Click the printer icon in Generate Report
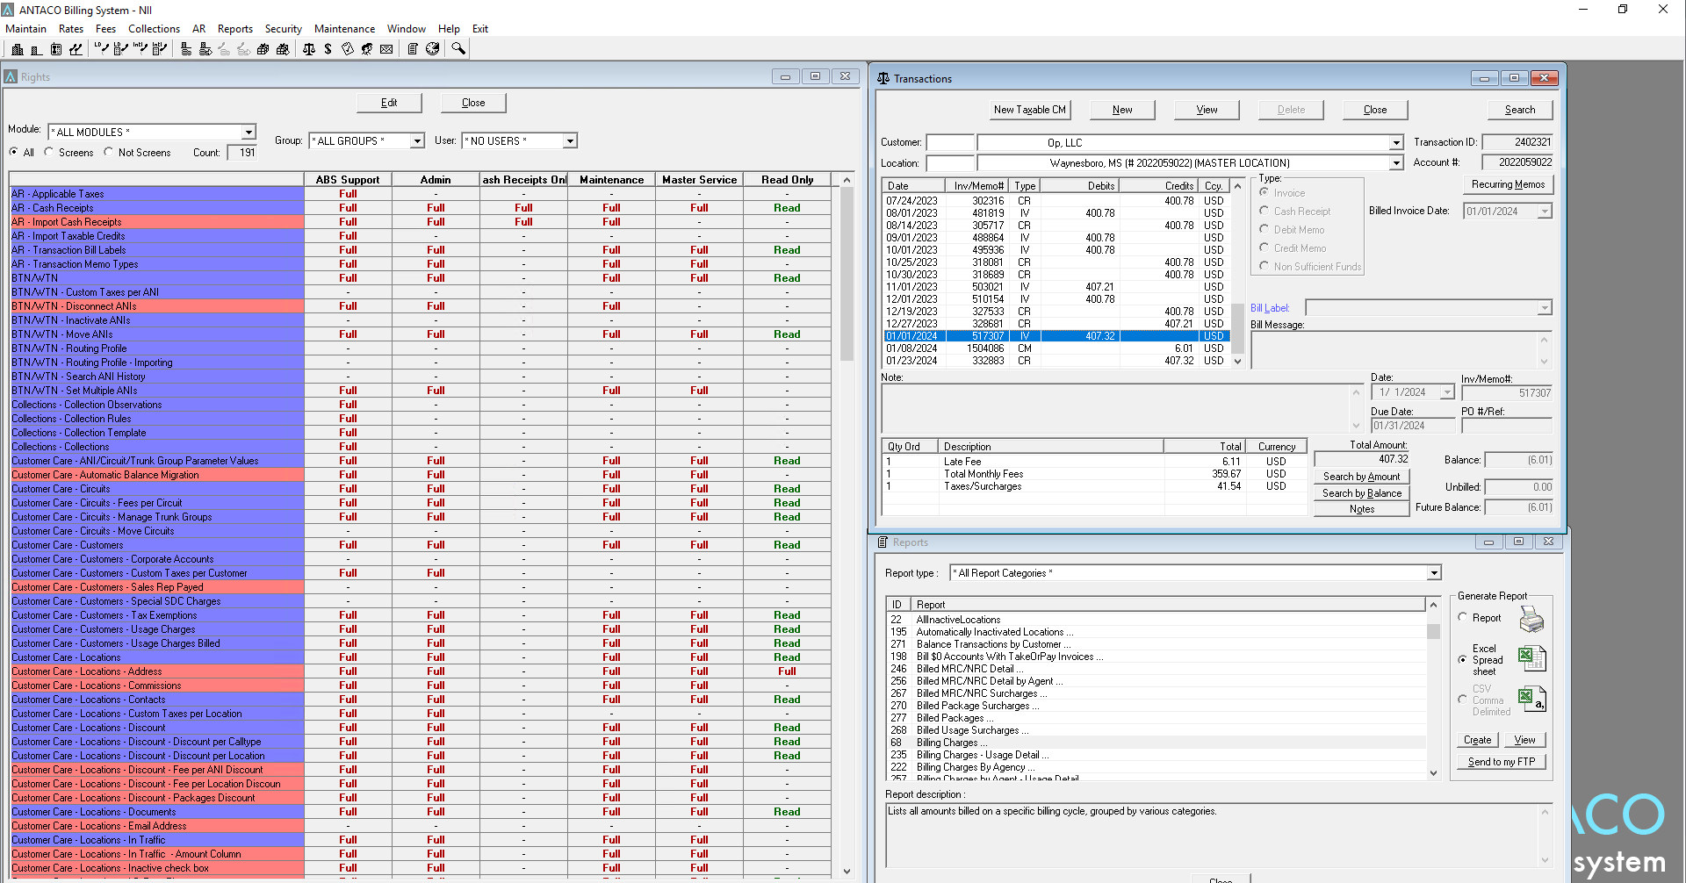 click(1531, 620)
